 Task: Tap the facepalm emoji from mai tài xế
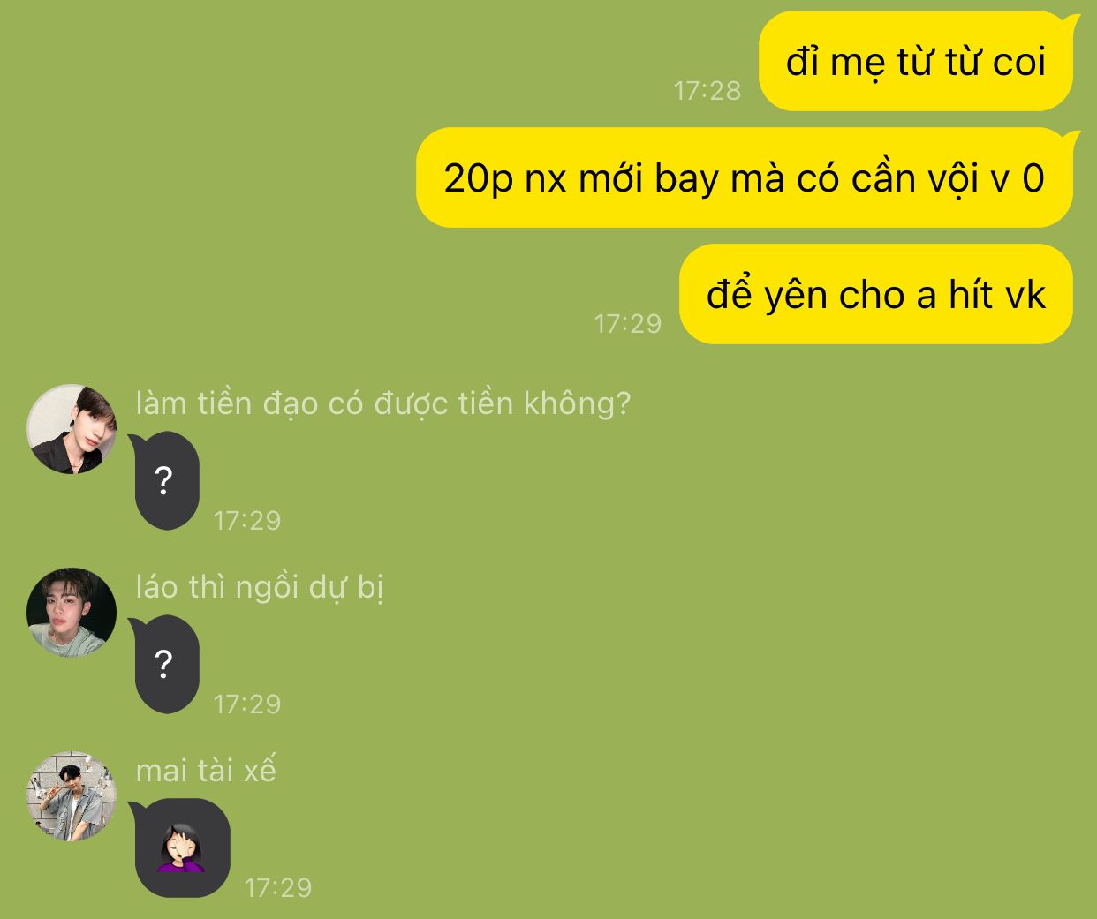[182, 848]
